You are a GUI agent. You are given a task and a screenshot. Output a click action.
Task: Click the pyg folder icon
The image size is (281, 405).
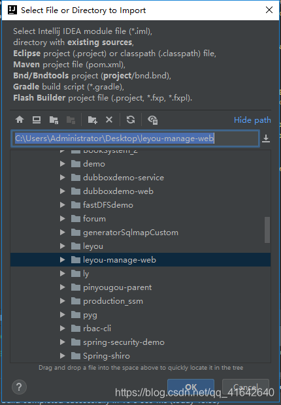tap(76, 314)
